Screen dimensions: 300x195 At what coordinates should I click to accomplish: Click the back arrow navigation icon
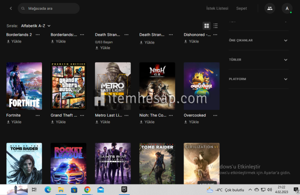(11, 9)
